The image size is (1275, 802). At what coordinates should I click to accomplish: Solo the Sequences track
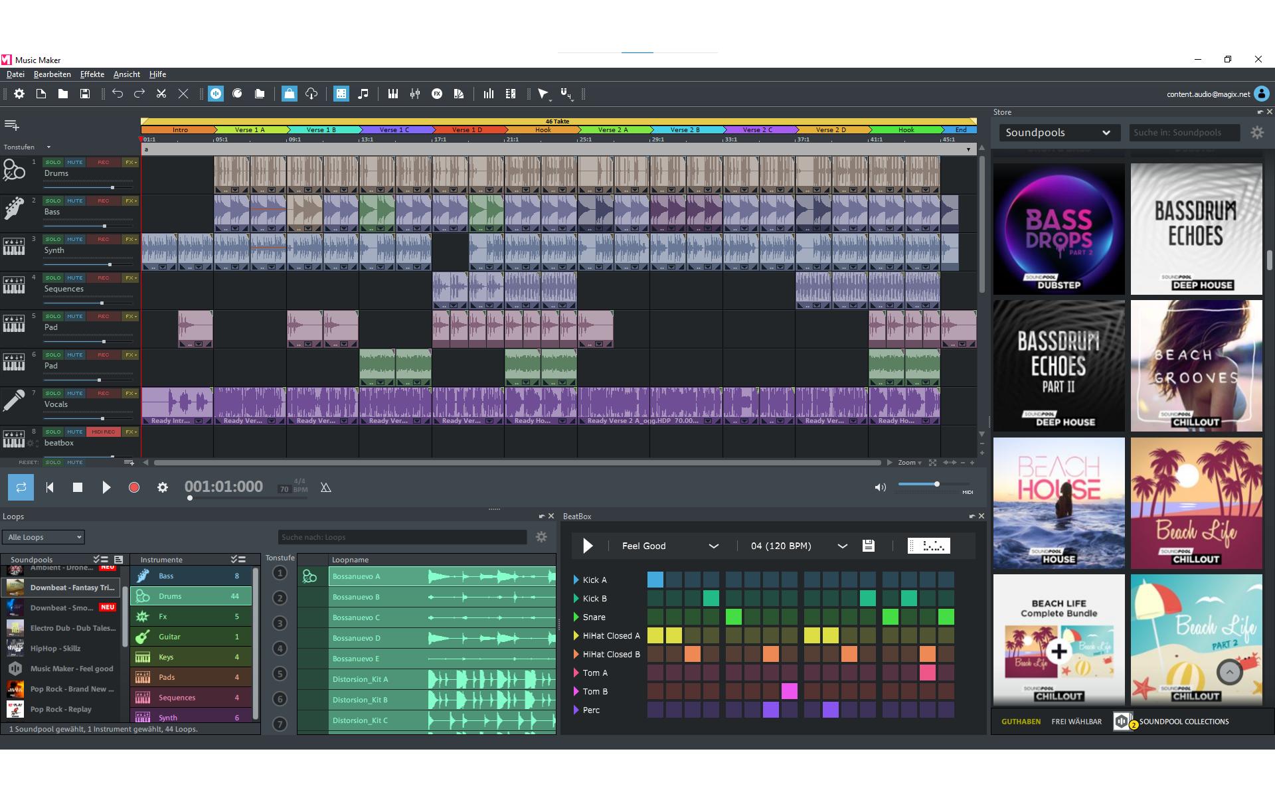(53, 278)
